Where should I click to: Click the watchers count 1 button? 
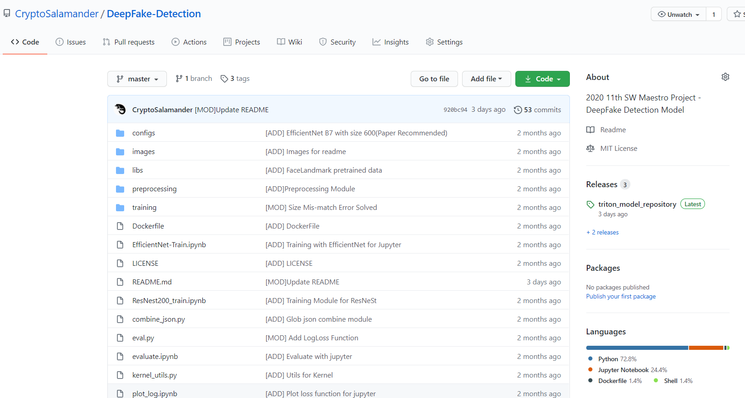click(714, 15)
